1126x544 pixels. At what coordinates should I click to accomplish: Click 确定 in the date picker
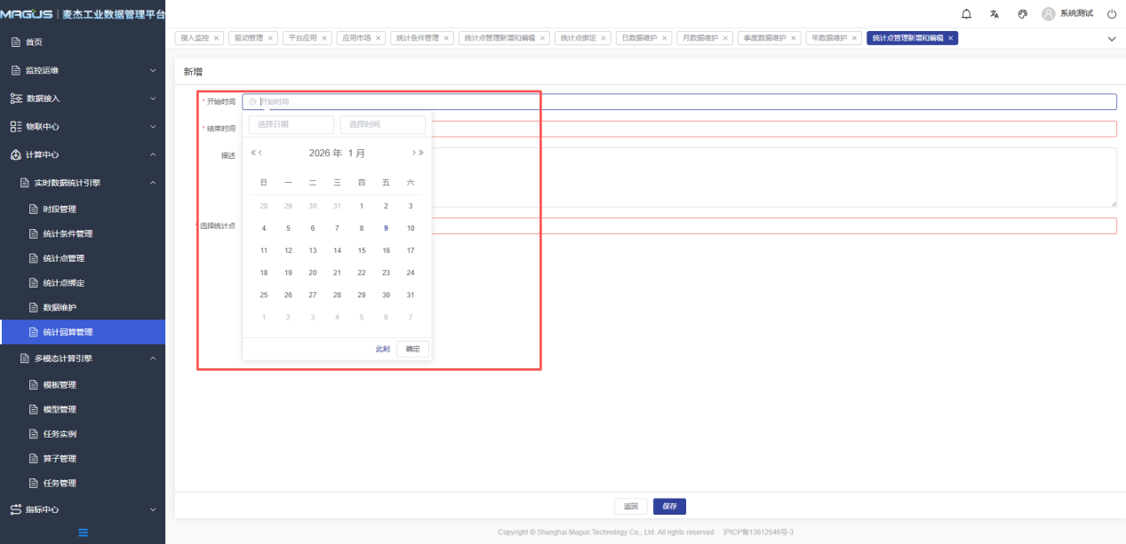[x=413, y=349]
